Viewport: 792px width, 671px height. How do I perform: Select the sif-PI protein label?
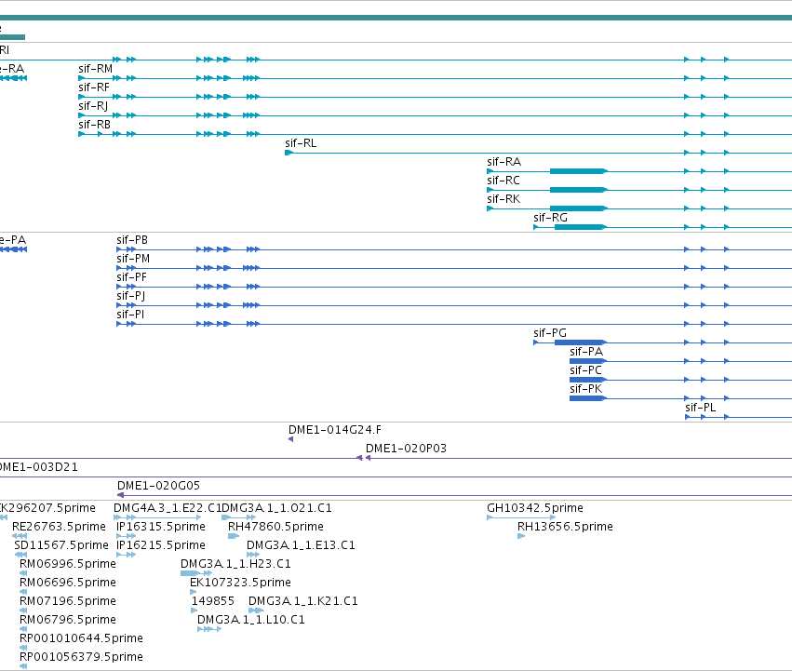130,315
